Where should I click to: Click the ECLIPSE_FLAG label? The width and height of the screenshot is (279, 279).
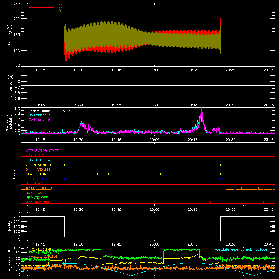pyautogui.click(x=38, y=179)
